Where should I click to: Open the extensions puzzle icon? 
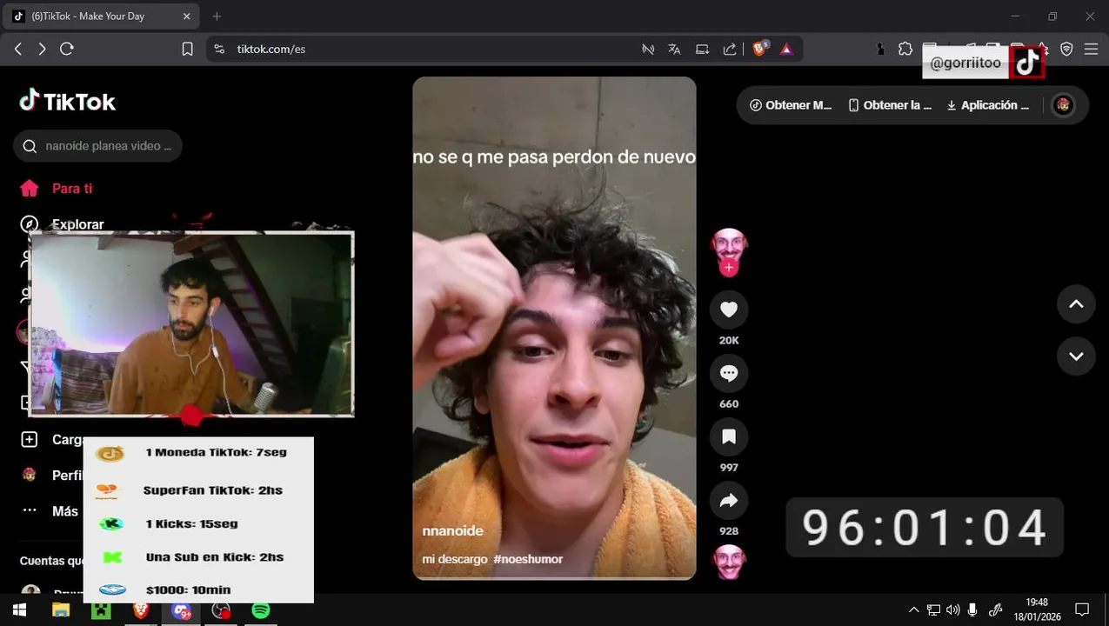pos(905,50)
